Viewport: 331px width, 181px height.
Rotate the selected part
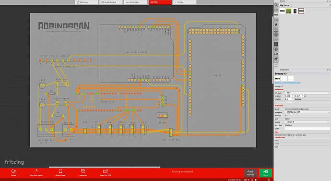13,172
